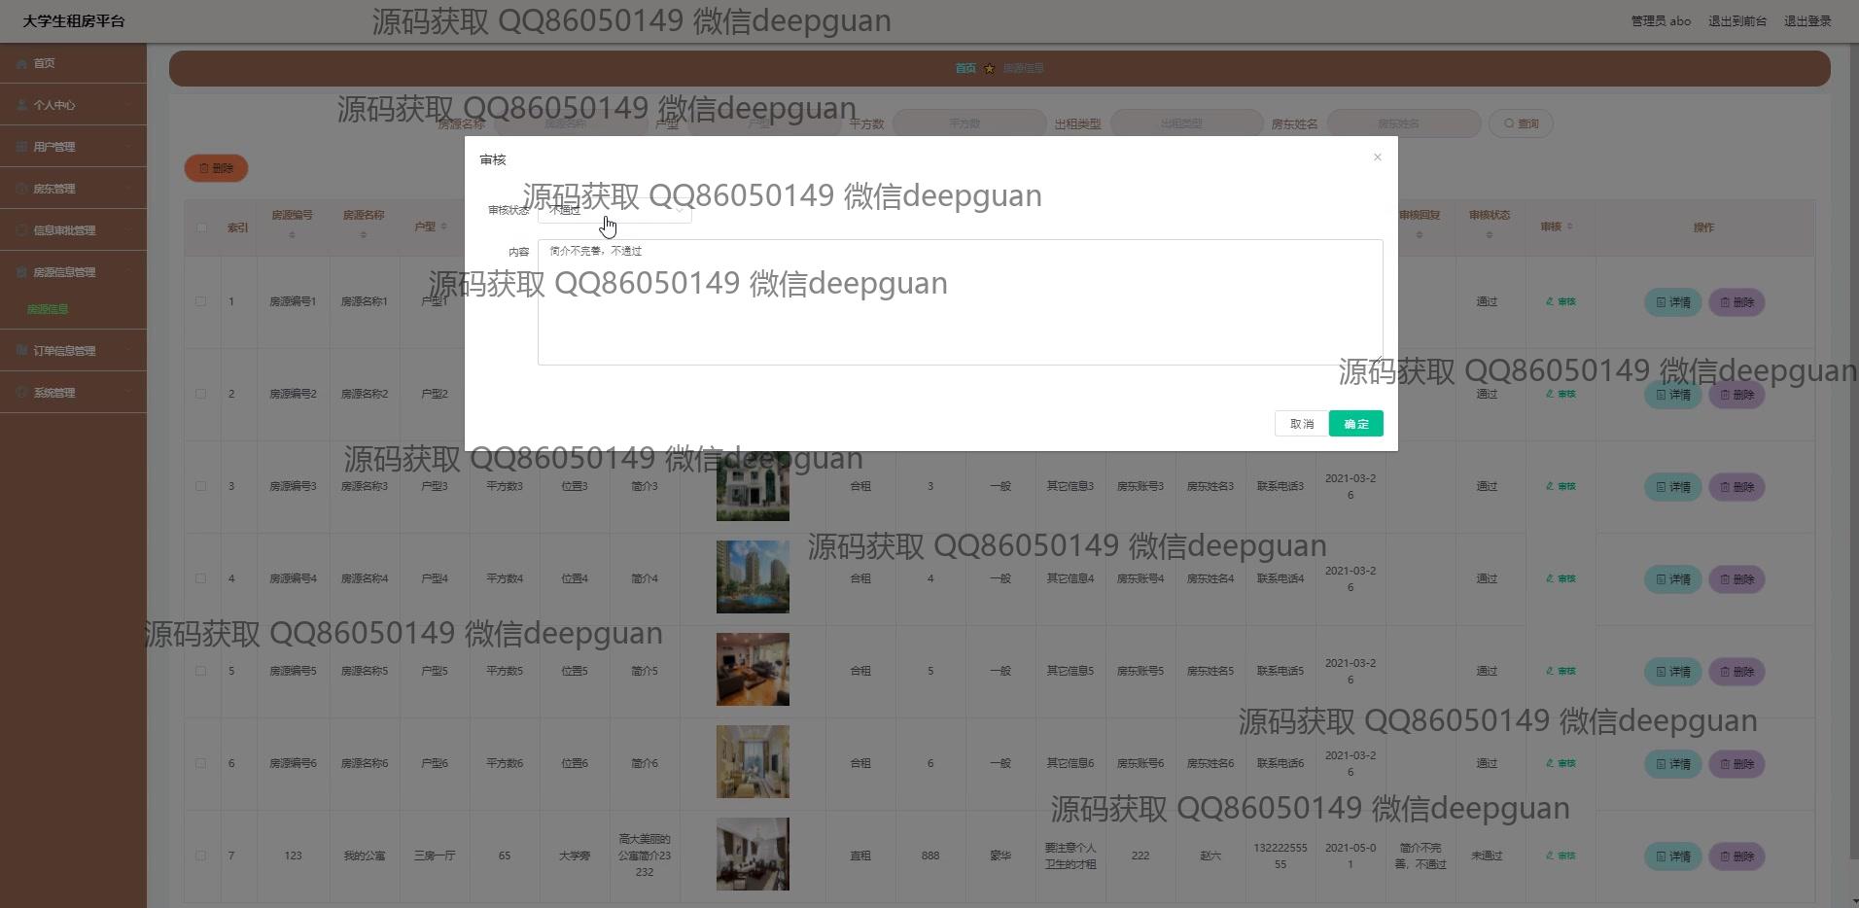Click the 房东管理 sidebar icon
Viewport: 1859px width, 908px height.
[x=21, y=189]
